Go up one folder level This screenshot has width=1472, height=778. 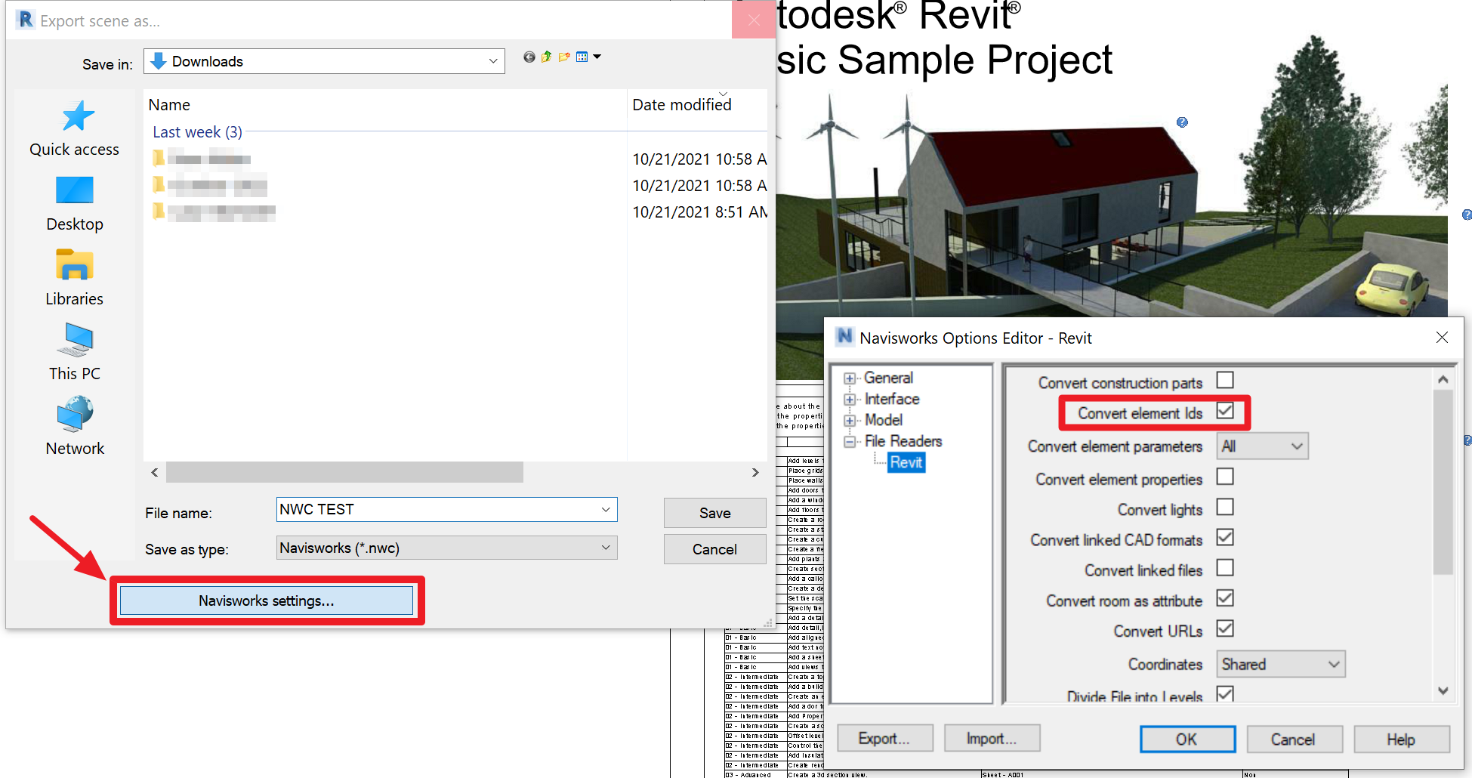[x=547, y=57]
